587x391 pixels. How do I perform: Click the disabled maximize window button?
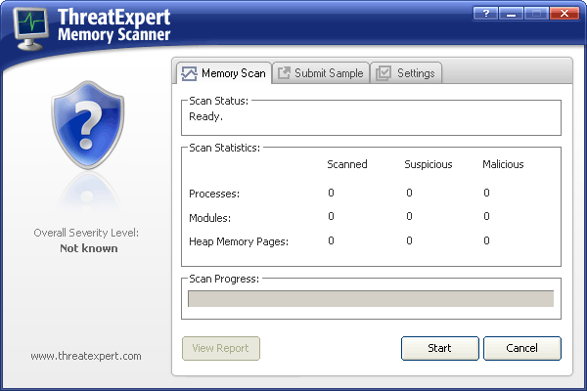536,14
